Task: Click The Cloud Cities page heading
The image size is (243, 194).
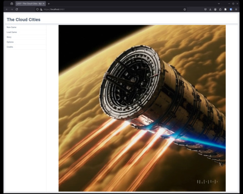Action: [x=24, y=20]
